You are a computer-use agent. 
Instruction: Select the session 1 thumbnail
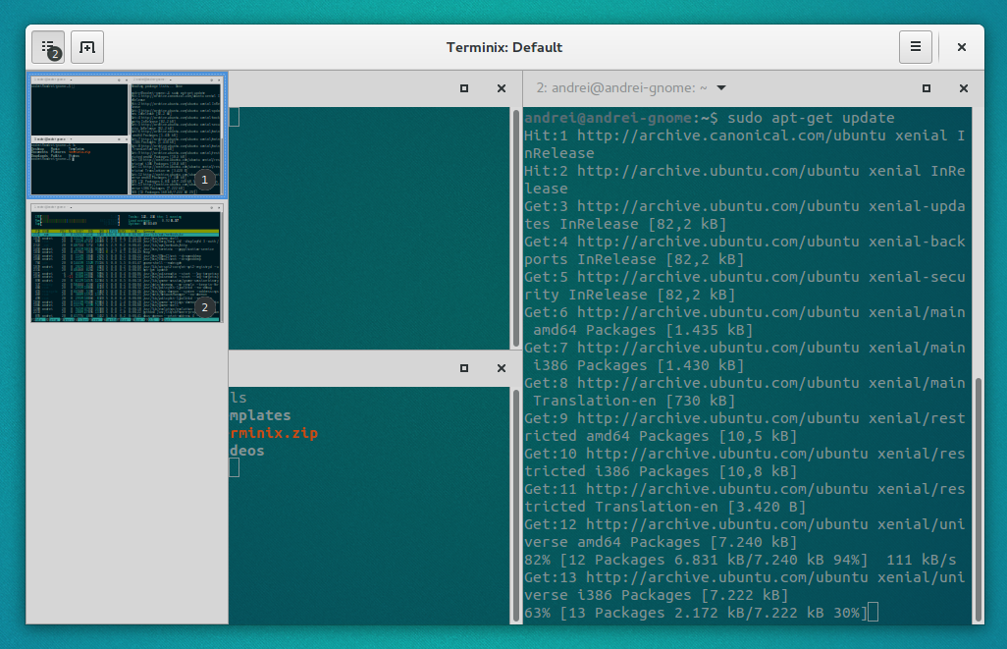(x=127, y=135)
